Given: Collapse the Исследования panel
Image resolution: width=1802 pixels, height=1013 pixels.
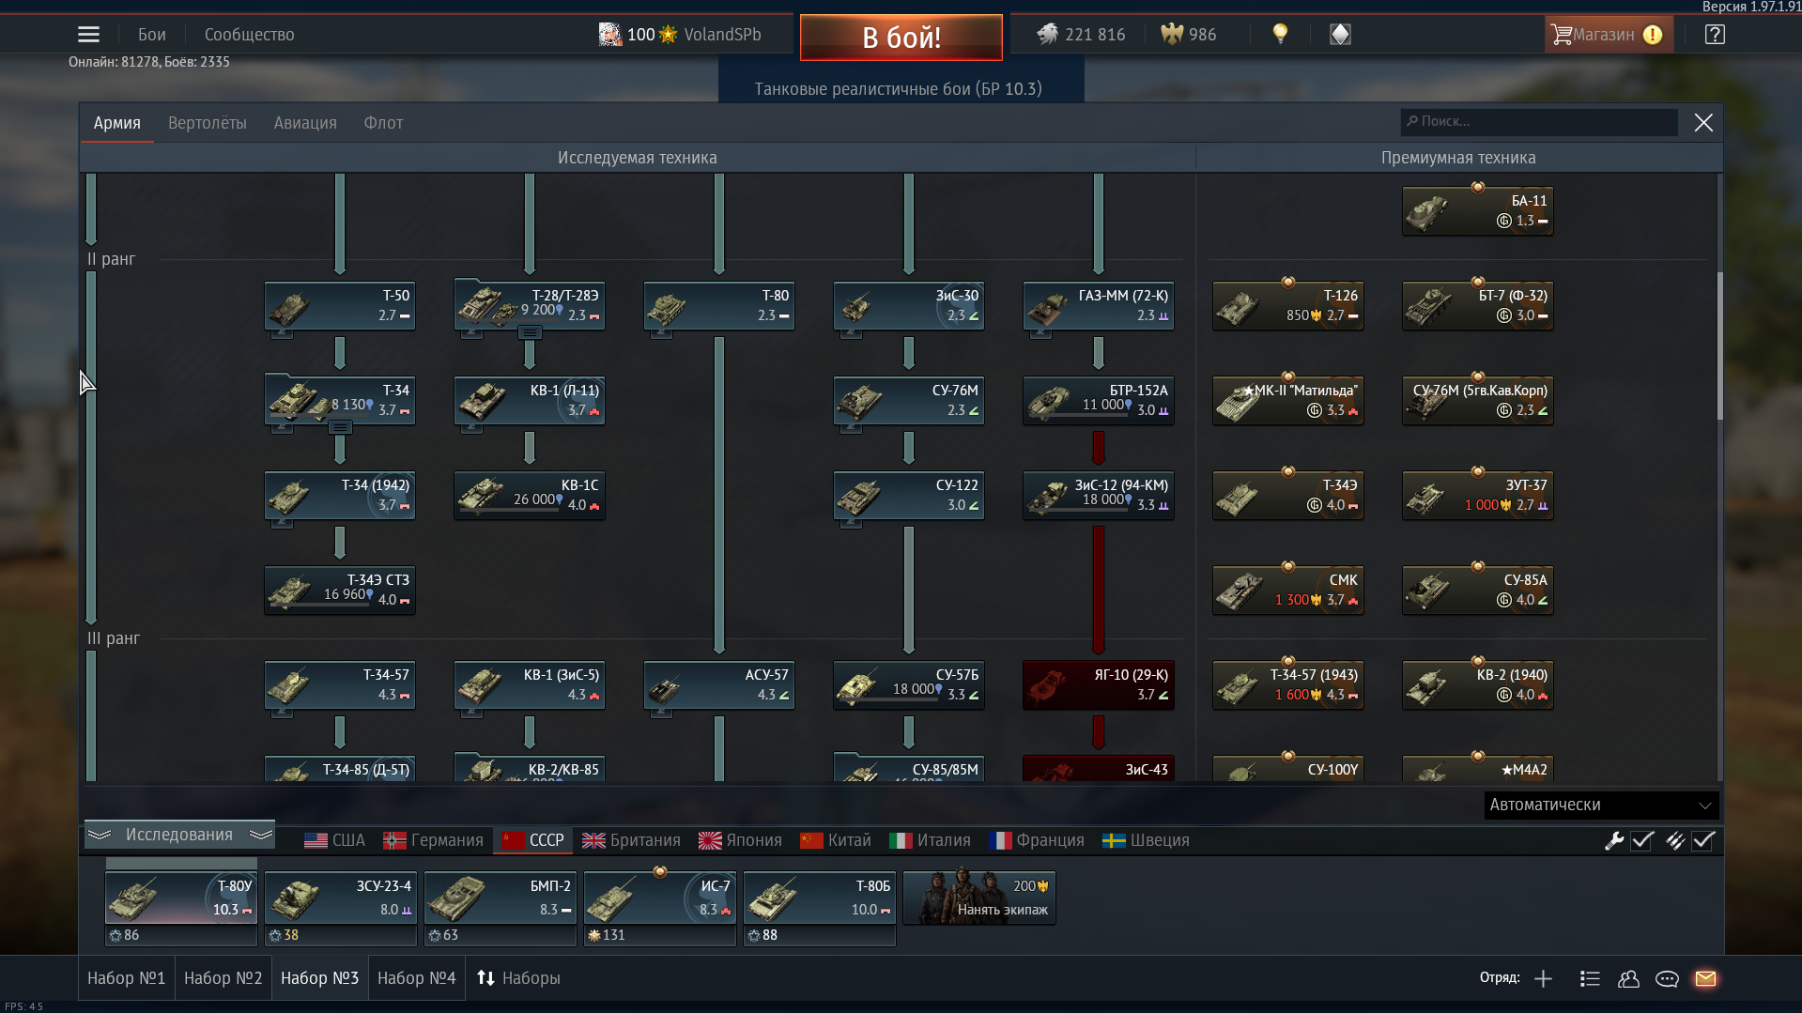Looking at the screenshot, I should click(179, 835).
